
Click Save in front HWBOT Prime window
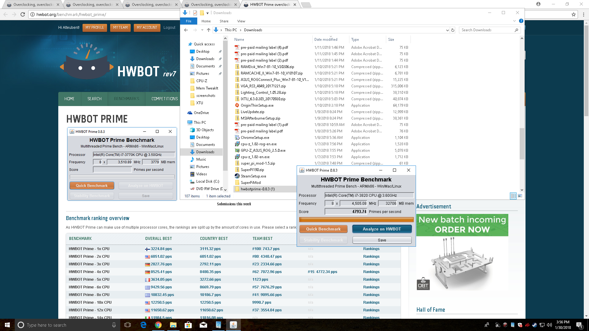pyautogui.click(x=382, y=240)
